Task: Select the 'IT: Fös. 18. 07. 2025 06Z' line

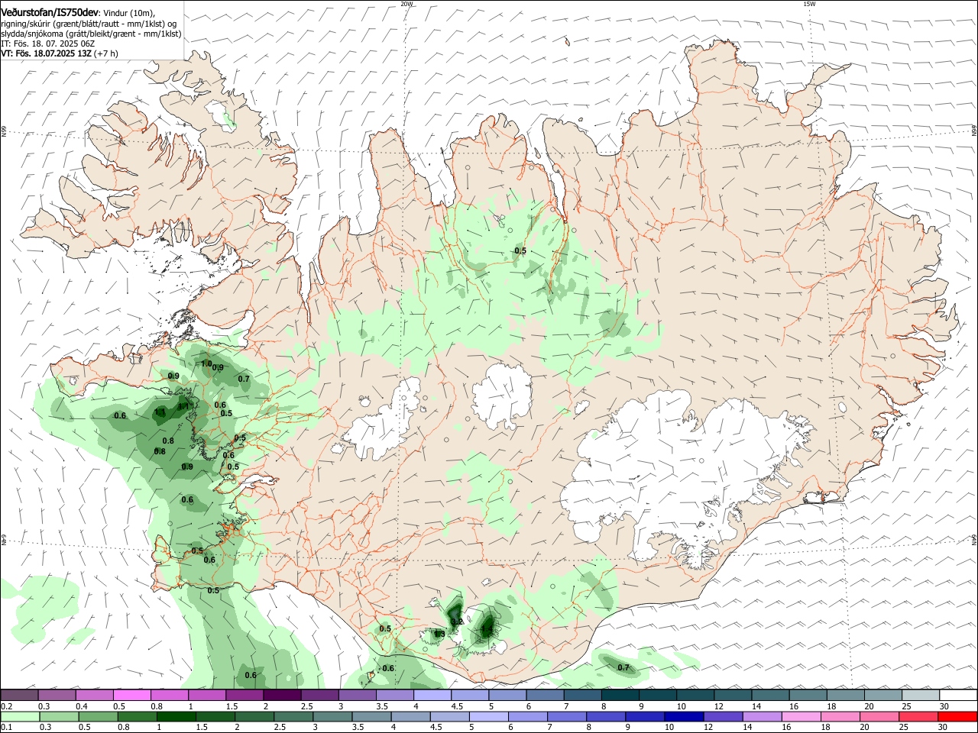Action: [47, 44]
